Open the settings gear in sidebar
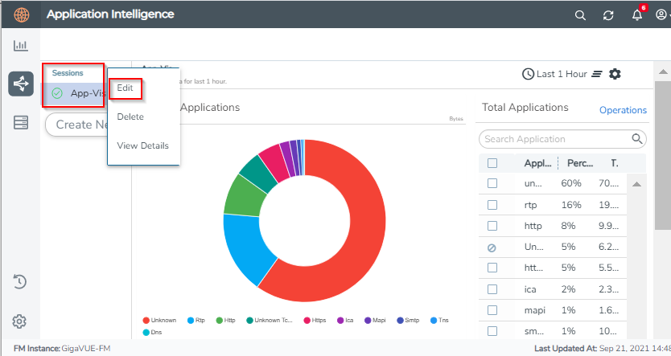 pos(19,321)
